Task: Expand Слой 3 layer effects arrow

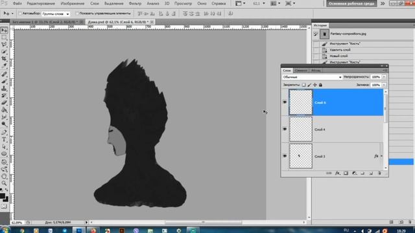Action: tap(382, 156)
